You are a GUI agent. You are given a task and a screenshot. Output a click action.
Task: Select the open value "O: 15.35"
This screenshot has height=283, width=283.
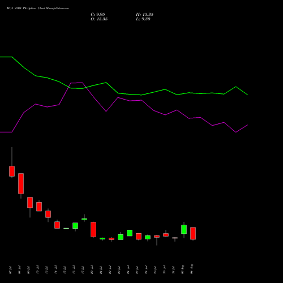99,19
